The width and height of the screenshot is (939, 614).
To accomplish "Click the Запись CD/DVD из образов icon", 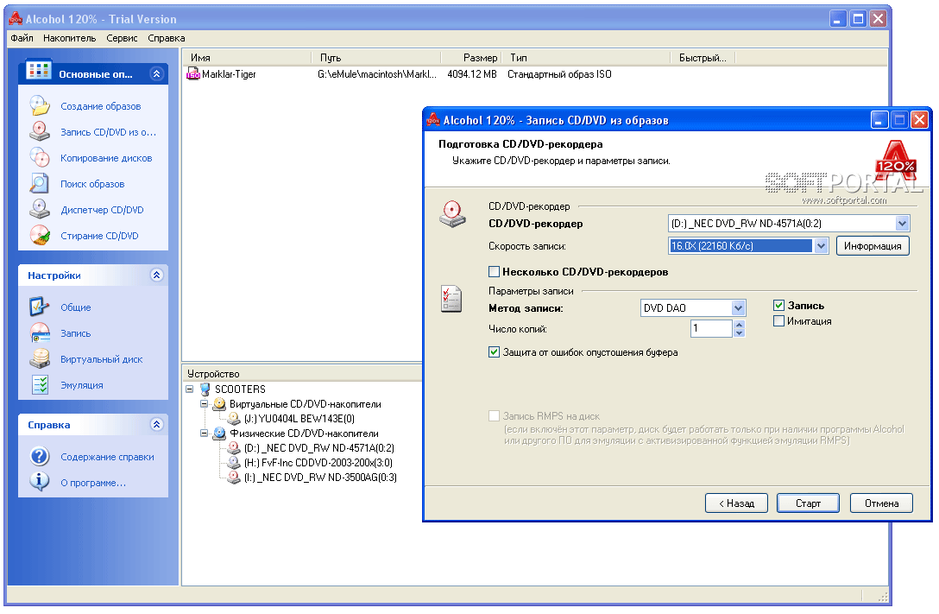I will 40,131.
